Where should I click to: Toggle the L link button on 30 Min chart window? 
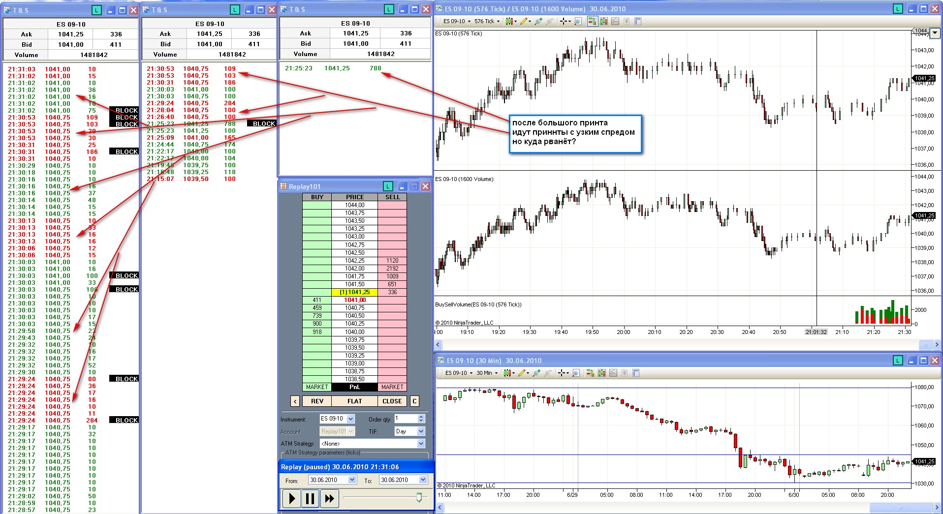click(x=898, y=361)
